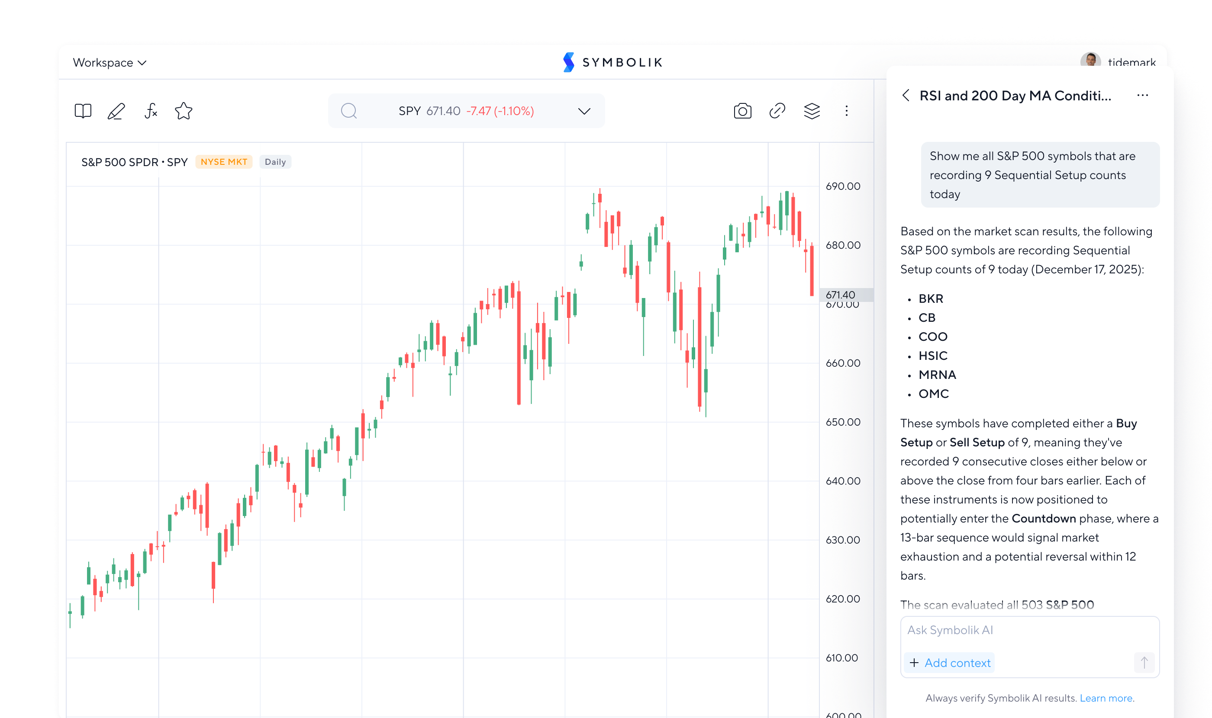
Task: Click the tidemark username
Action: point(1131,62)
